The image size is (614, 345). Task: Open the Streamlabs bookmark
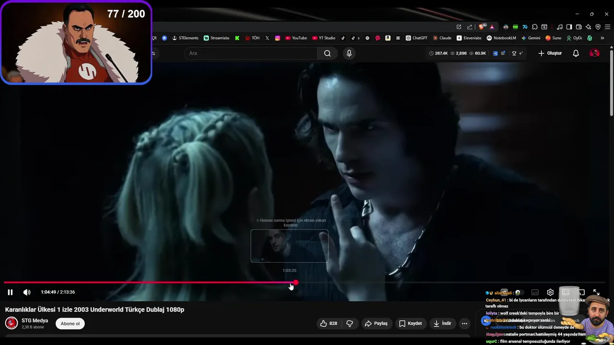(216, 38)
